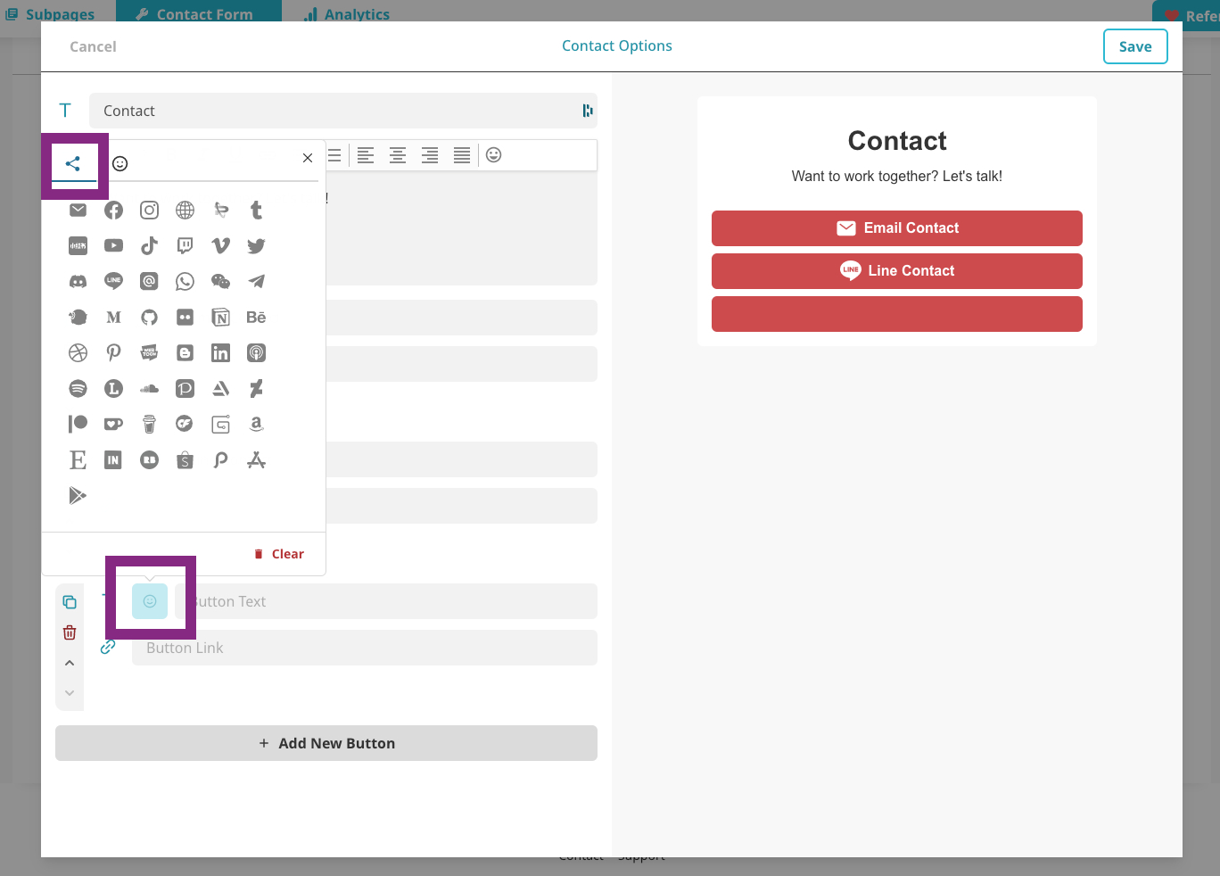Pick the Facebook icon
This screenshot has height=876, width=1220.
[114, 211]
